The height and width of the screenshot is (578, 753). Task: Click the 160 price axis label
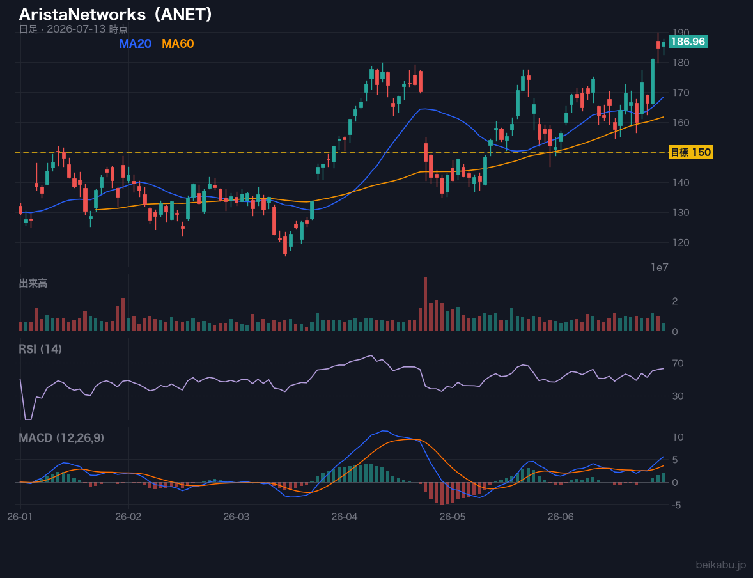[x=681, y=123]
